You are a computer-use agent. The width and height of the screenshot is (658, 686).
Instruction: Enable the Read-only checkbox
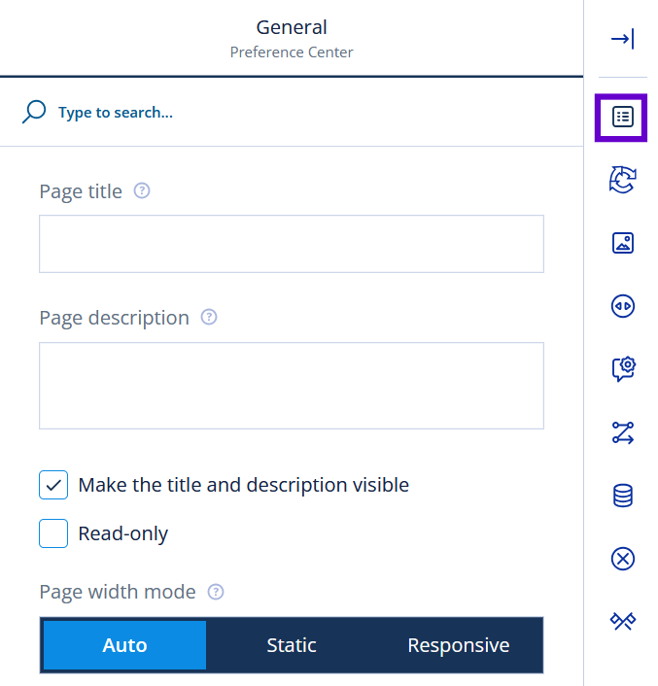click(x=53, y=533)
